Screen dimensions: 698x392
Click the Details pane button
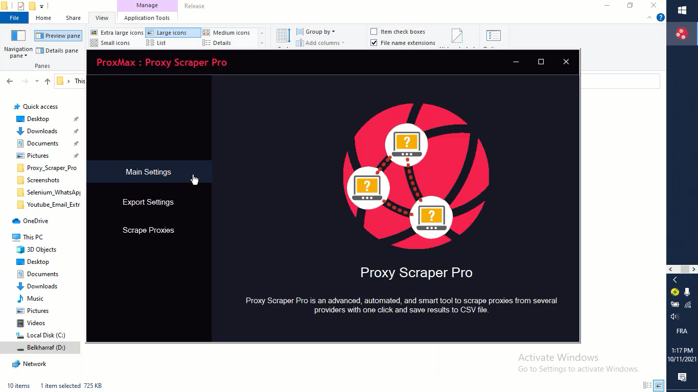pyautogui.click(x=57, y=51)
